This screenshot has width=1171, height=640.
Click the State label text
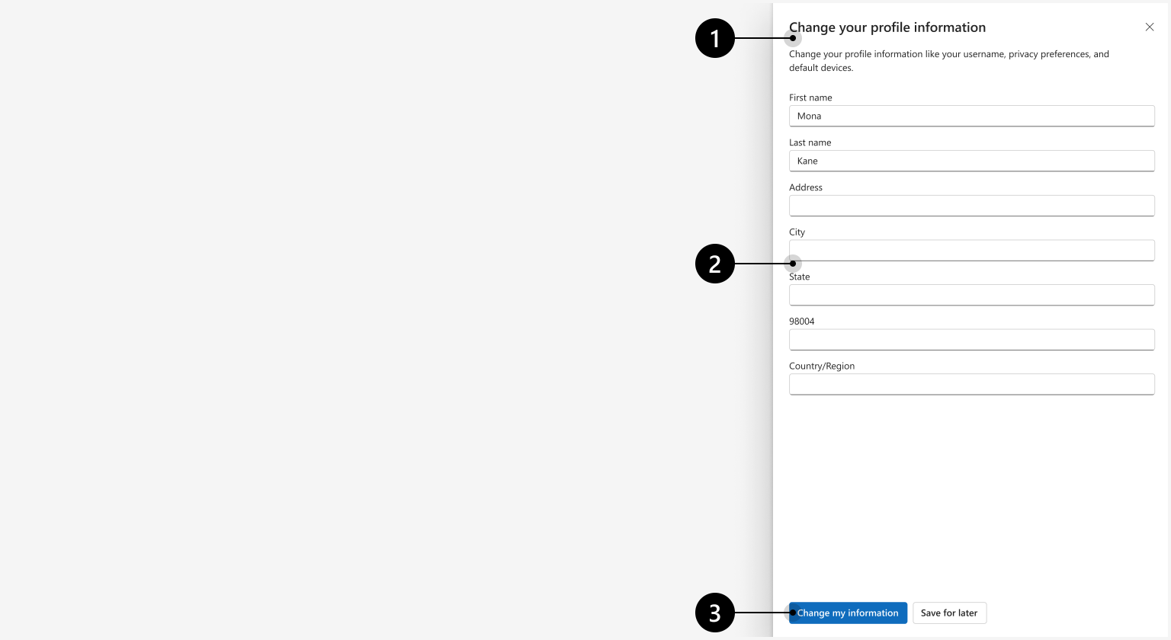[x=799, y=277]
